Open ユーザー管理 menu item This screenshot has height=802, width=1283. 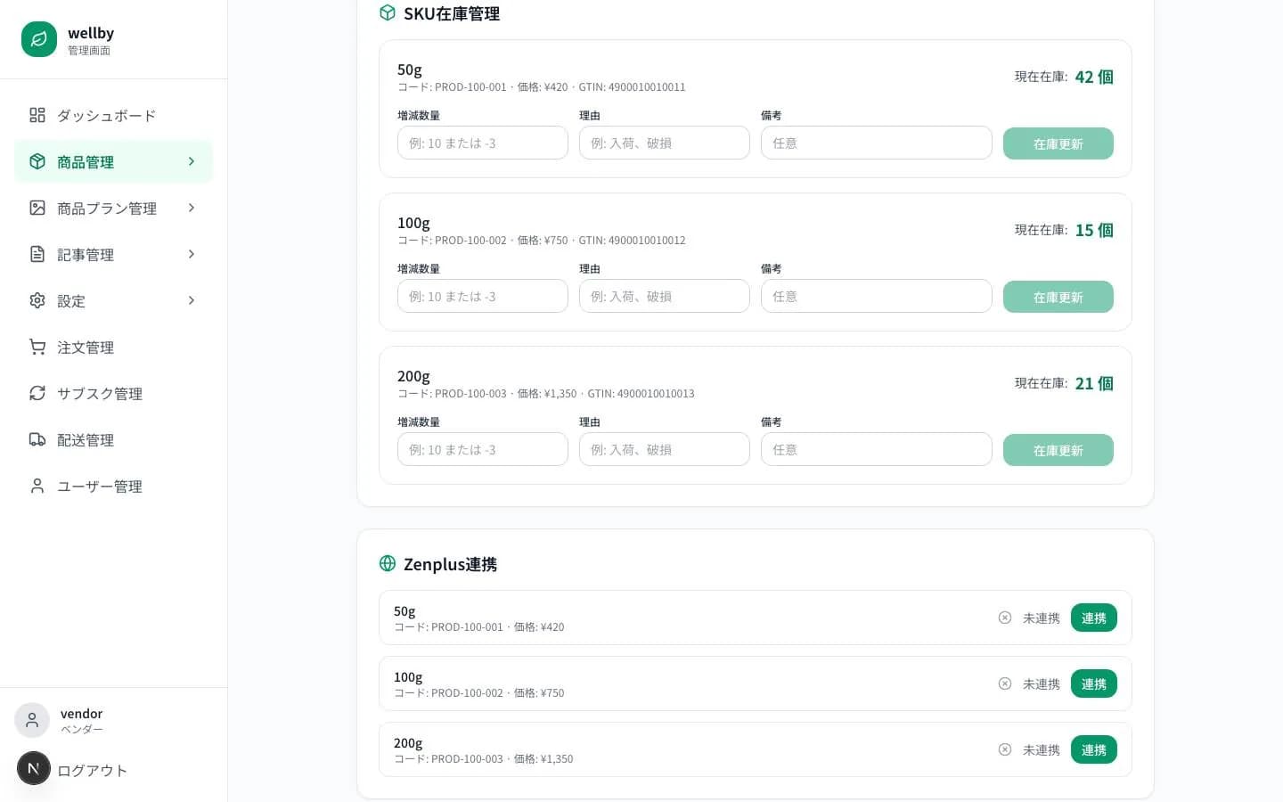pos(113,486)
